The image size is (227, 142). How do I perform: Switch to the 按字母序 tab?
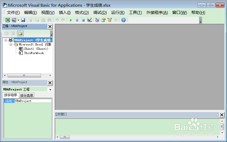(10, 95)
